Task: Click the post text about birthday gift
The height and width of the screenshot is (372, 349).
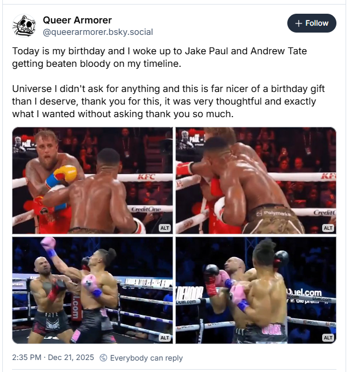Action: (169, 101)
